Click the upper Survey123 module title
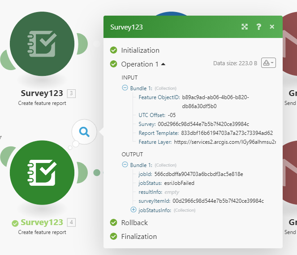Viewport: 297px width, 255px height. pyautogui.click(x=42, y=93)
